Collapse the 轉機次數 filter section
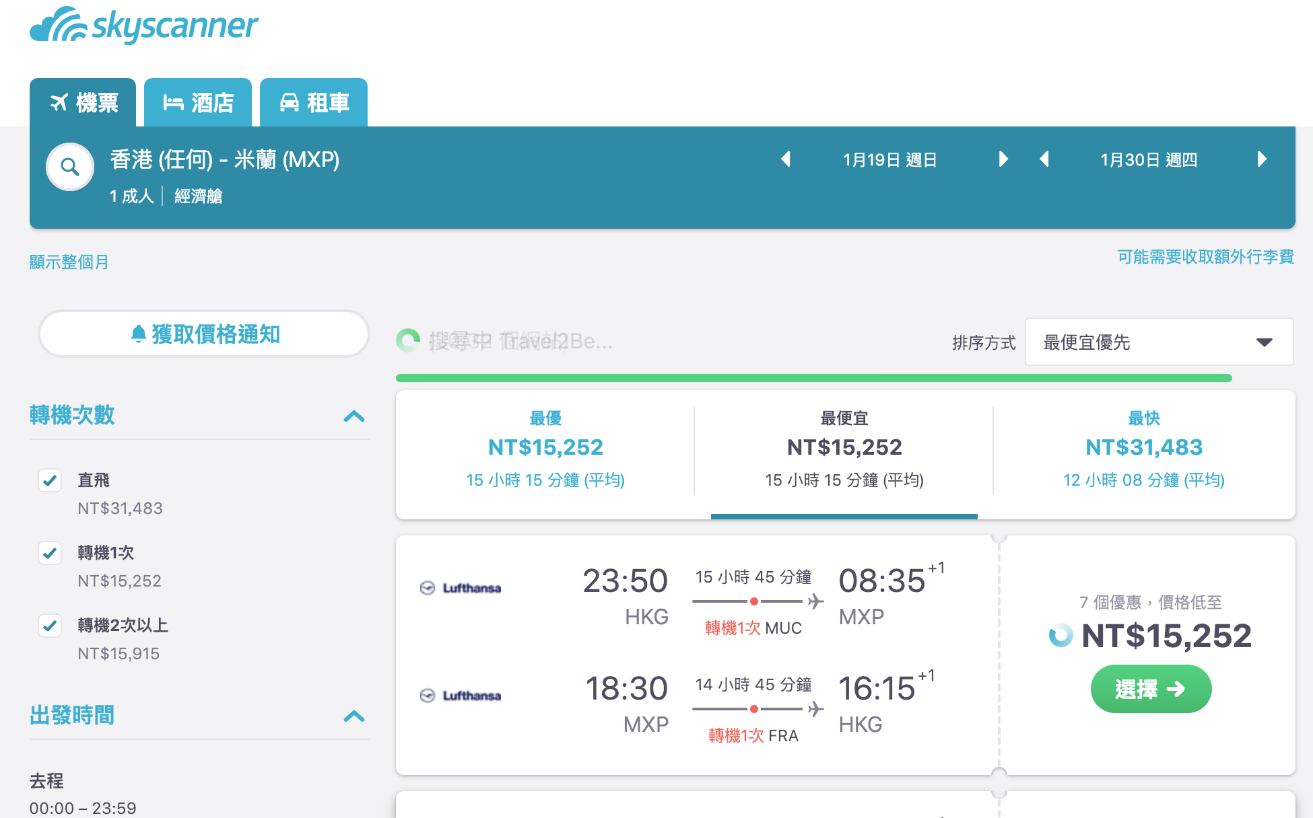Viewport: 1313px width, 818px height. [354, 416]
